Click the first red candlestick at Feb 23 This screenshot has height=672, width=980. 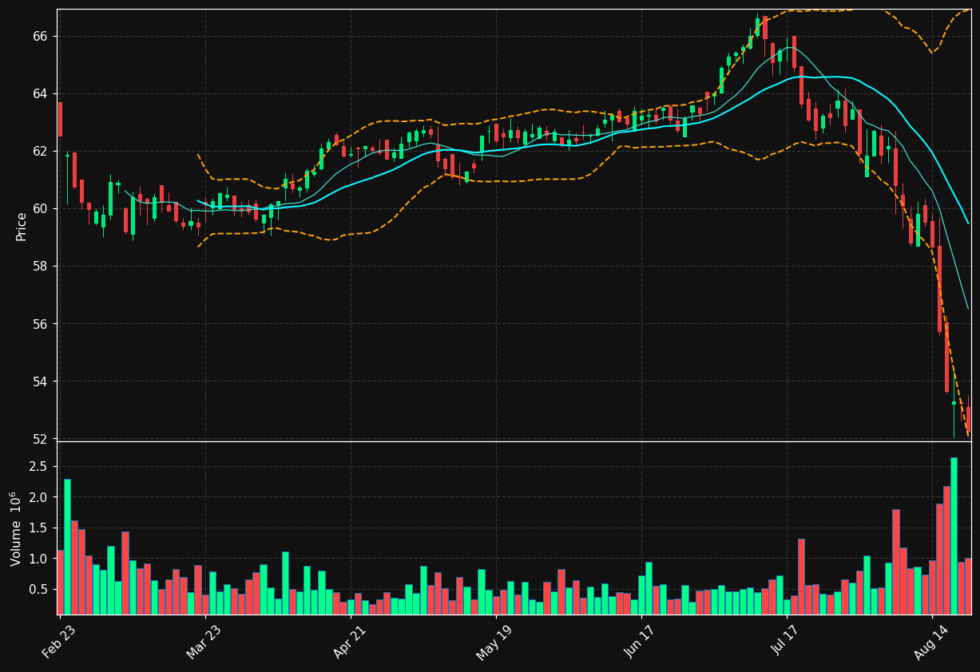tap(60, 119)
